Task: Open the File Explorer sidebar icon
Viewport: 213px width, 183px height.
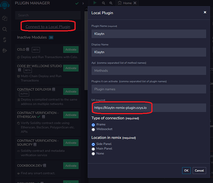Action: pos(5,18)
